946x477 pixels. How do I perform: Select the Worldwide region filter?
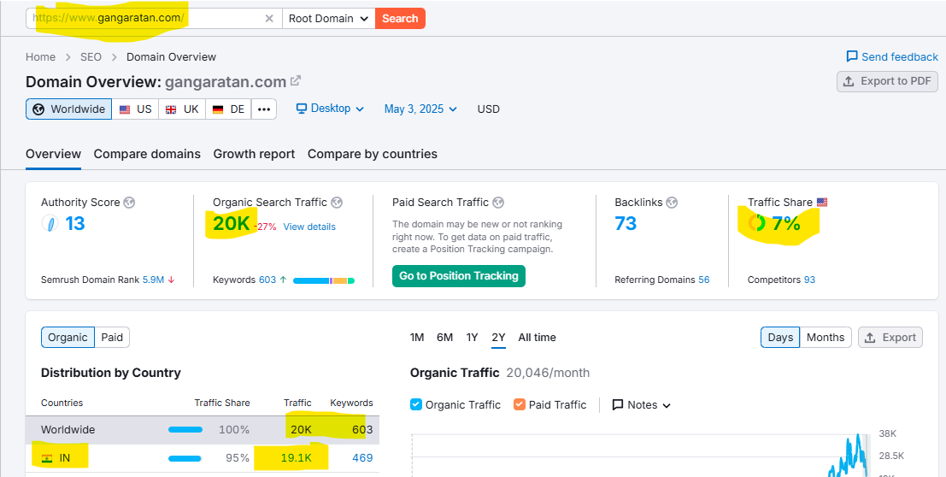click(x=68, y=109)
